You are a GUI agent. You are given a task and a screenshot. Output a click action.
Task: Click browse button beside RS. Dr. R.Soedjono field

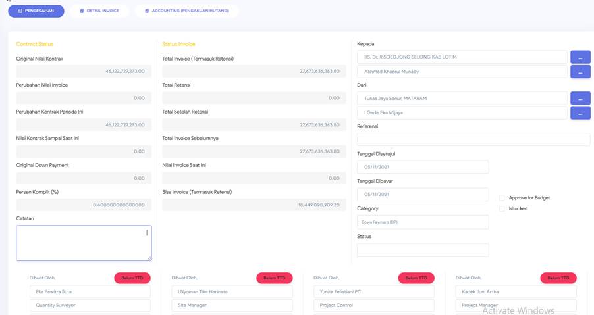coord(580,57)
